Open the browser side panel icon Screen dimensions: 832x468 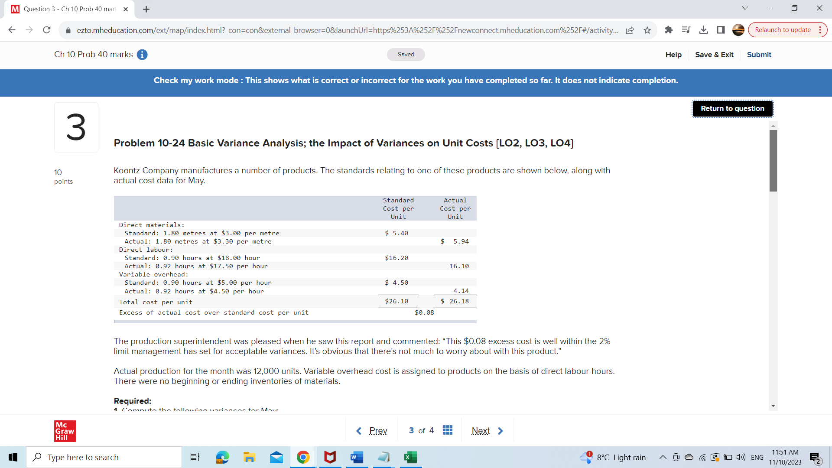721,30
